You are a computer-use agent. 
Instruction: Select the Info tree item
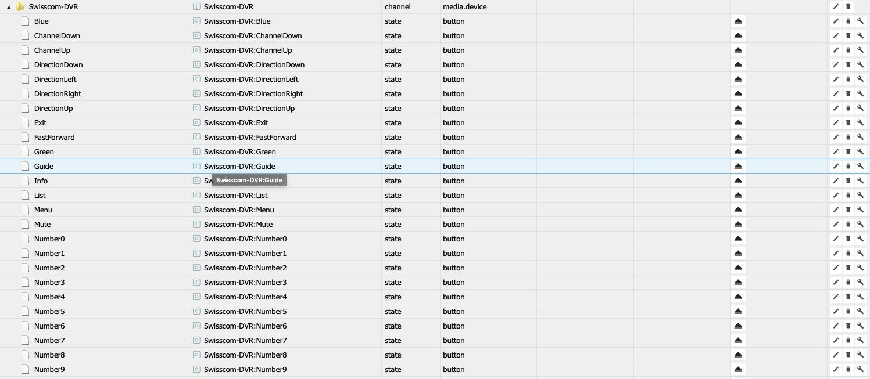tap(41, 181)
